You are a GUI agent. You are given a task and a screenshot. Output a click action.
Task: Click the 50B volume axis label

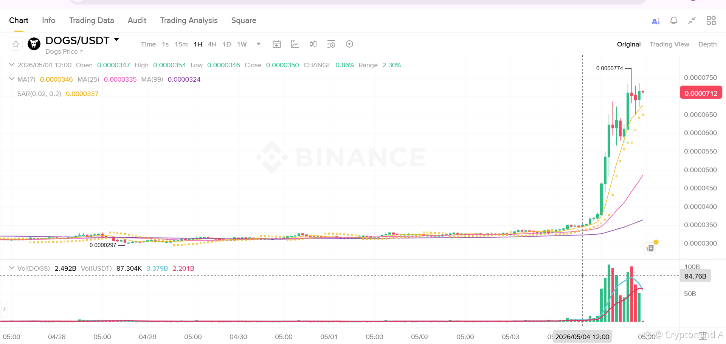tap(690, 294)
